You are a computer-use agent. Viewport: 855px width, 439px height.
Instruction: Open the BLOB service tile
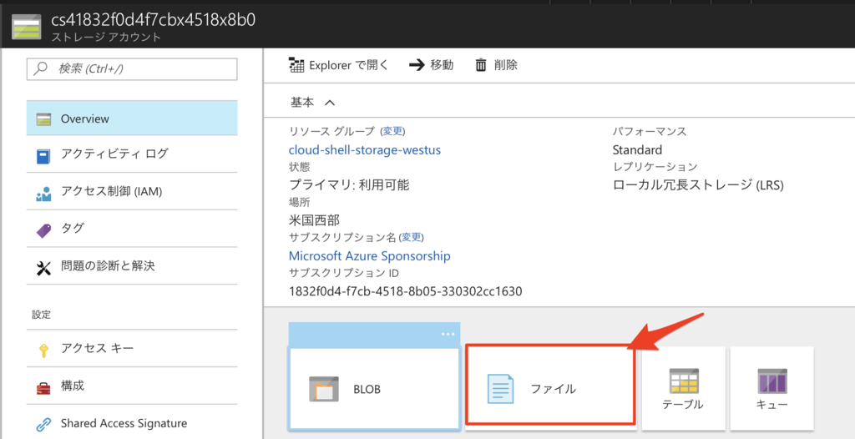tap(374, 388)
